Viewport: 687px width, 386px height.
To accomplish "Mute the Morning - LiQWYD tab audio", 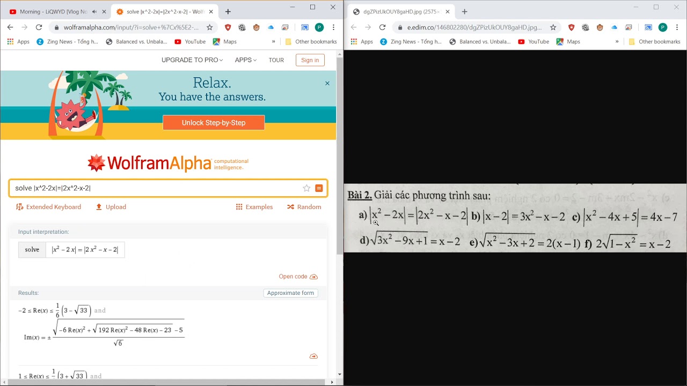I will pyautogui.click(x=94, y=12).
